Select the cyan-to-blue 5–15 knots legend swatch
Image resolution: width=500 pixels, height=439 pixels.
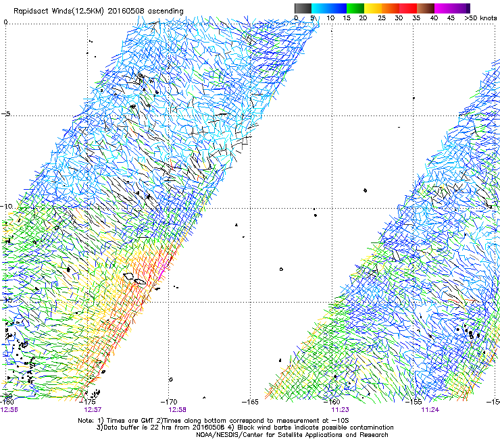tap(329, 8)
